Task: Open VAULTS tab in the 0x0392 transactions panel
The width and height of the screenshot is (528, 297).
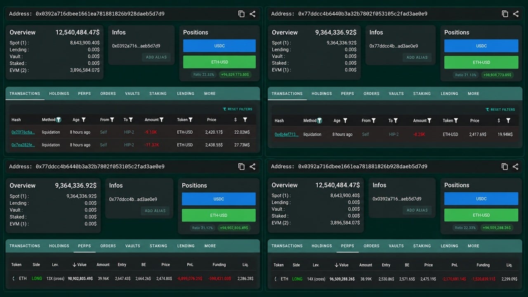Action: pyautogui.click(x=132, y=94)
